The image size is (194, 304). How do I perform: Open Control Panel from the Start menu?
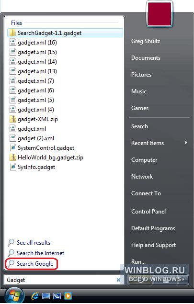148,211
